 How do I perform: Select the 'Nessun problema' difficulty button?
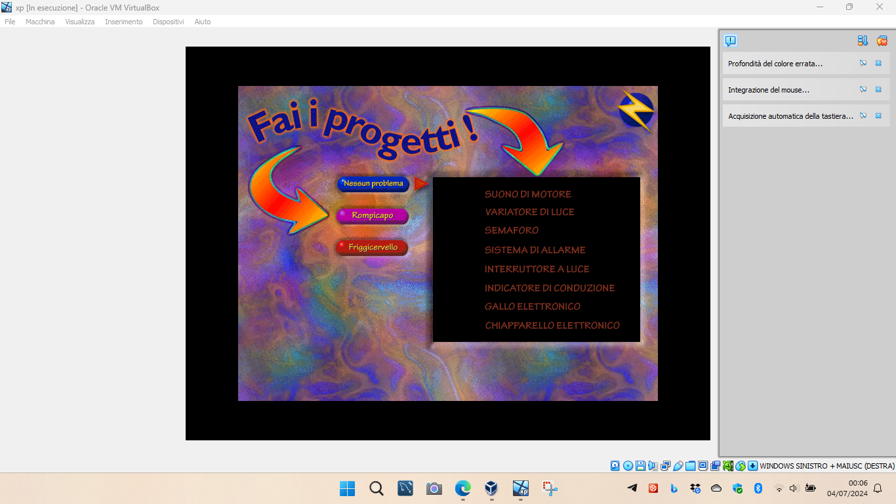[x=373, y=184]
